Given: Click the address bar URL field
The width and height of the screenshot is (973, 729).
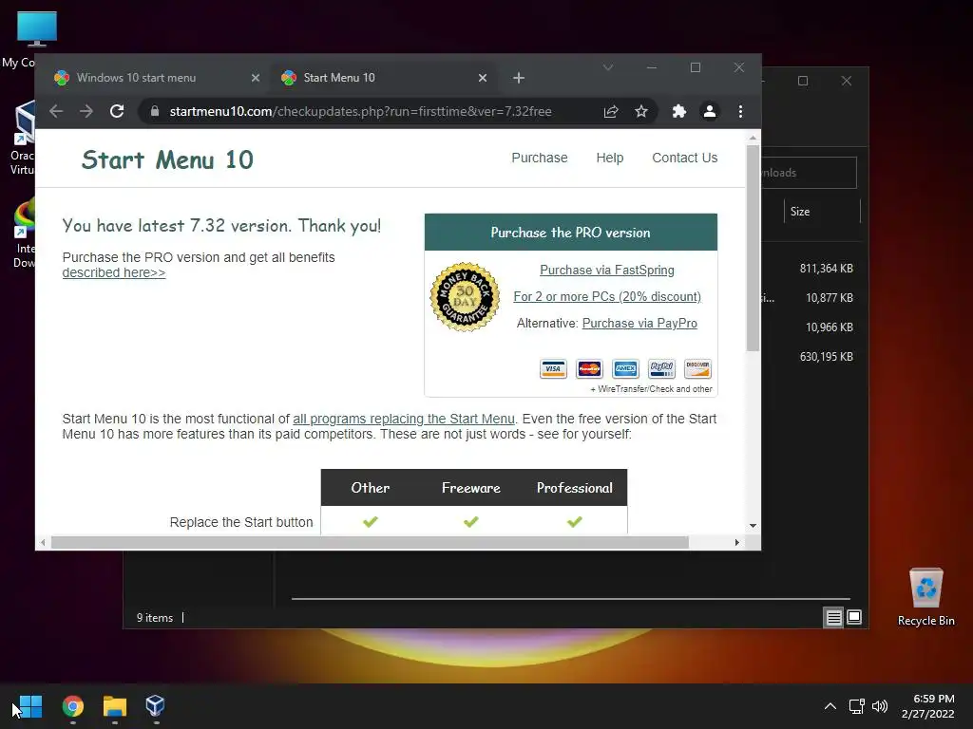Looking at the screenshot, I should tap(360, 112).
